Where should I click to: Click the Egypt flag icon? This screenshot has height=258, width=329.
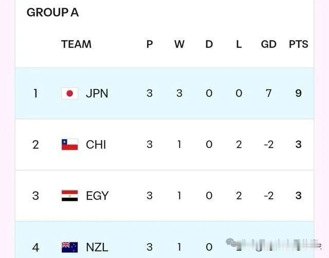[69, 195]
